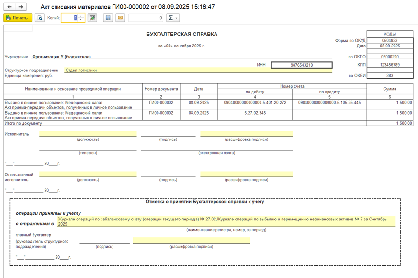The image size is (418, 278).
Task: Click the sum value field showing 0
Action: click(x=146, y=18)
